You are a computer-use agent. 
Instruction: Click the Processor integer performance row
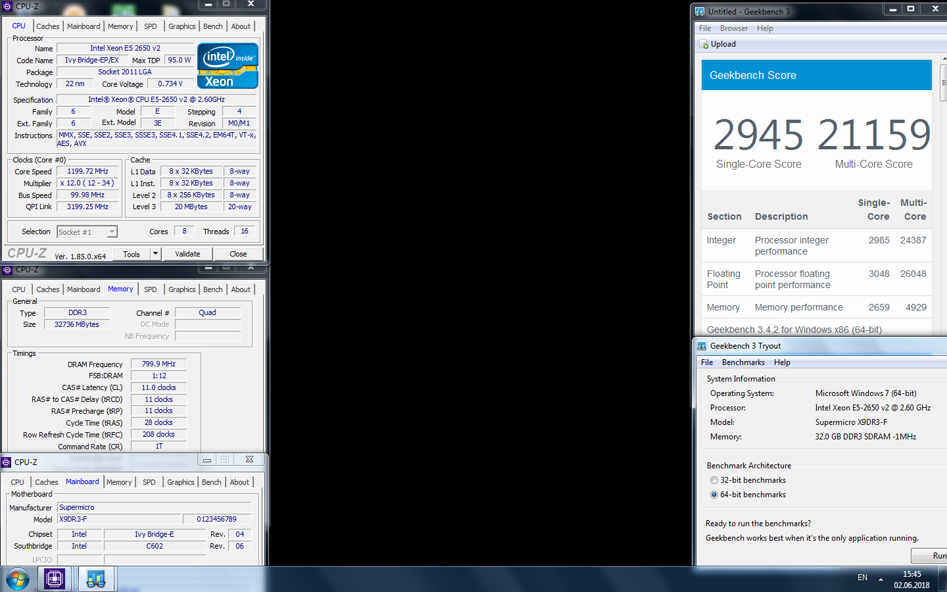click(x=817, y=245)
